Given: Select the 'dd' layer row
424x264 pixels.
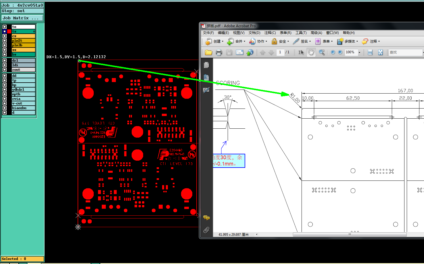Looking at the screenshot, I should pyautogui.click(x=23, y=76).
